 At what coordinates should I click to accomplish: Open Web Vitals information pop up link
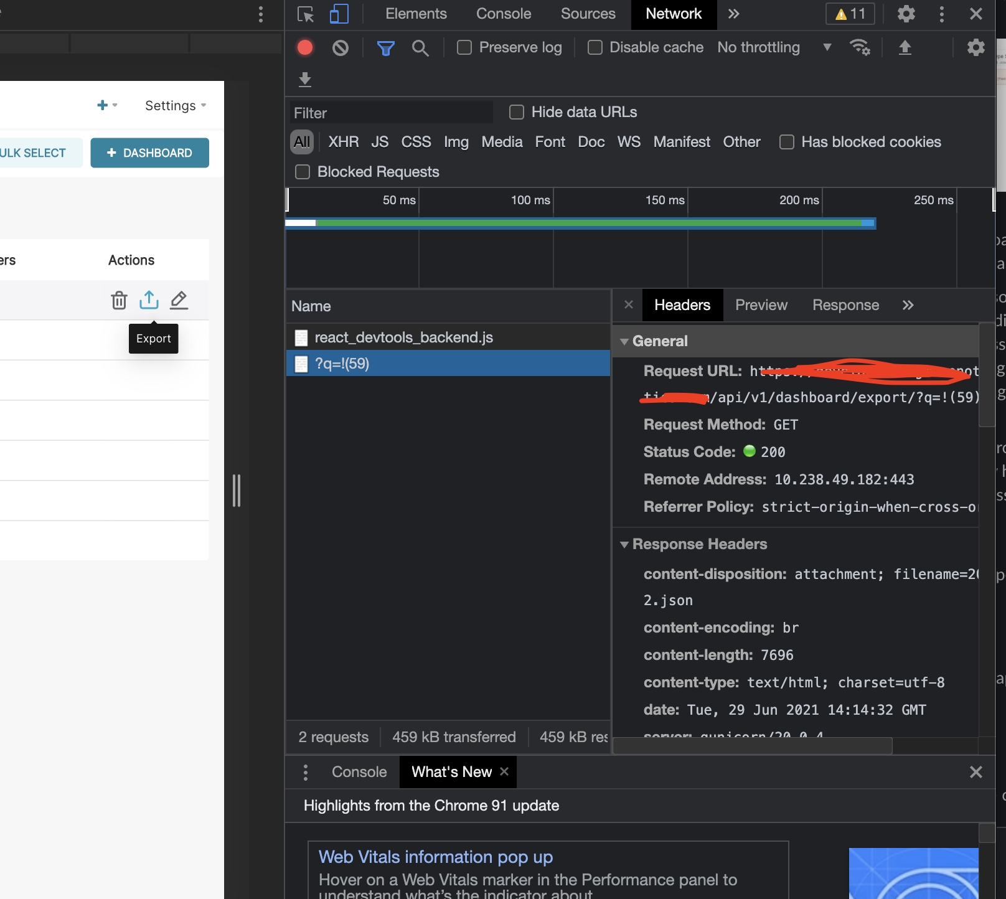click(x=436, y=857)
